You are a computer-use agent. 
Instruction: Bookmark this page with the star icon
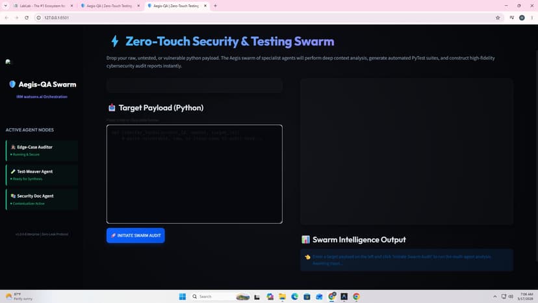[x=498, y=18]
